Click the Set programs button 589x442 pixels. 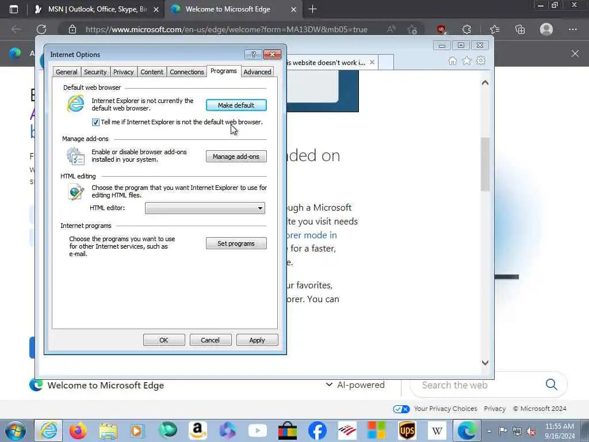(x=236, y=243)
